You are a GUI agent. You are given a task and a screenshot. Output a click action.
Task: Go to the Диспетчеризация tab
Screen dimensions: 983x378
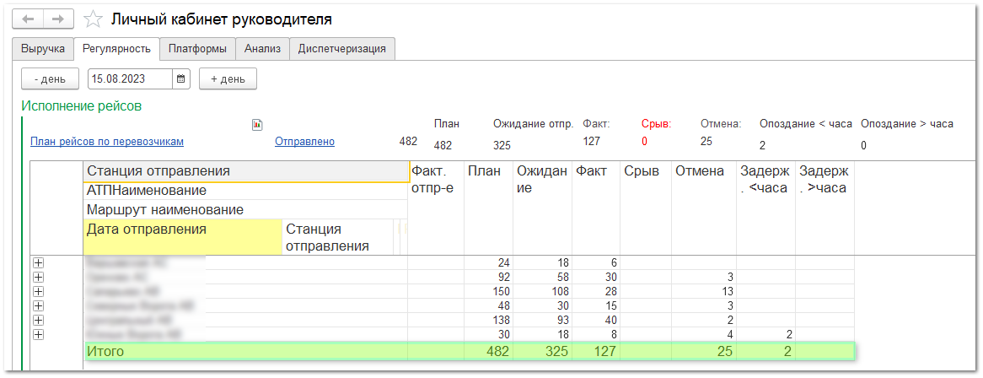tap(342, 49)
